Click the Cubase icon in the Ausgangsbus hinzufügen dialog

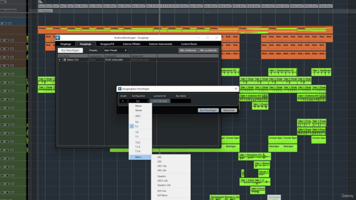point(120,89)
